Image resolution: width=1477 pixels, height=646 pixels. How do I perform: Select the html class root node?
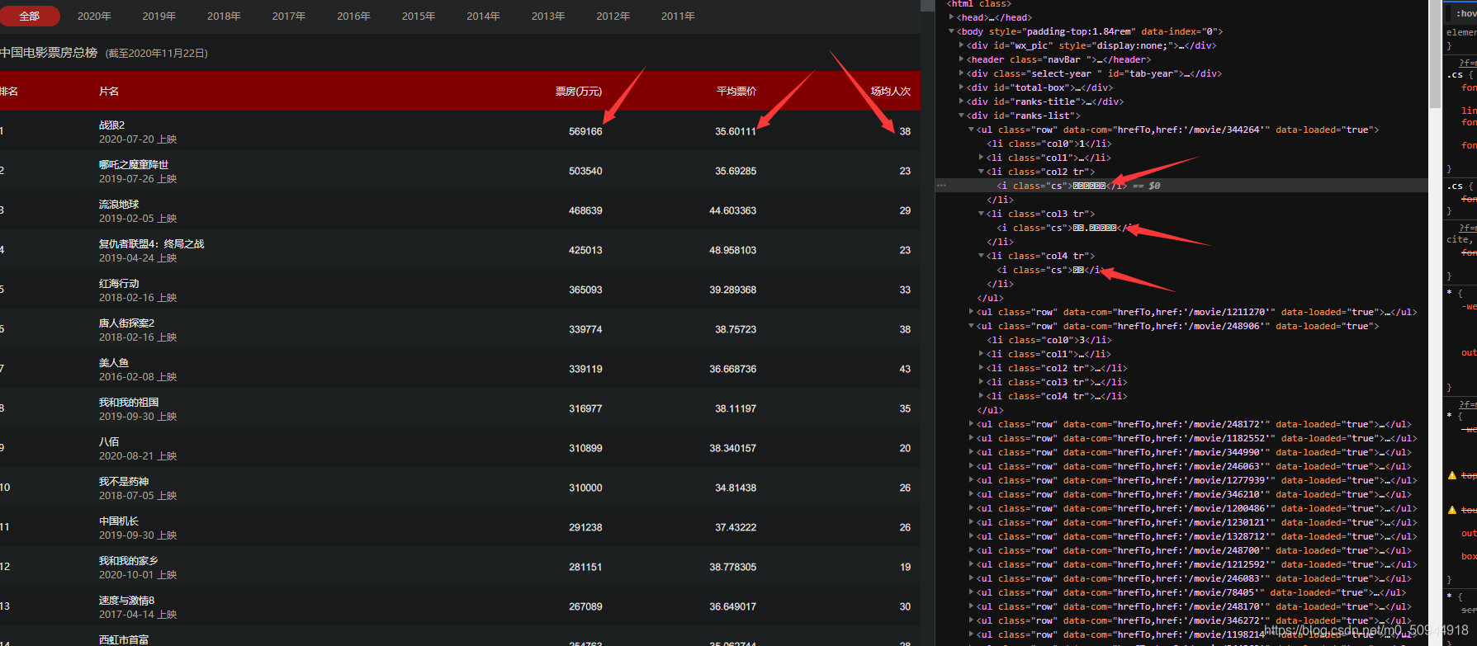click(979, 4)
